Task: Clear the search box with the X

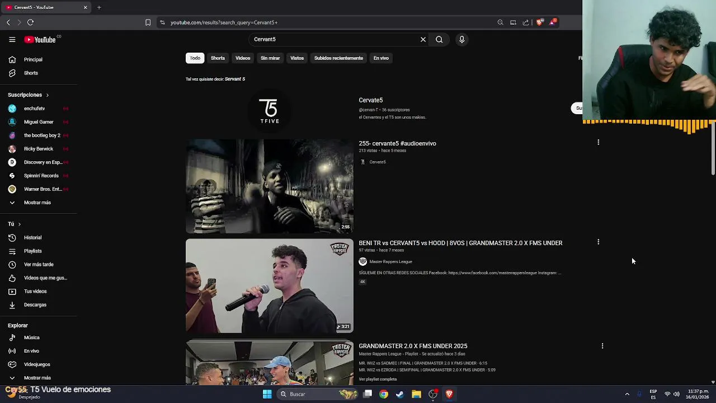Action: (423, 39)
